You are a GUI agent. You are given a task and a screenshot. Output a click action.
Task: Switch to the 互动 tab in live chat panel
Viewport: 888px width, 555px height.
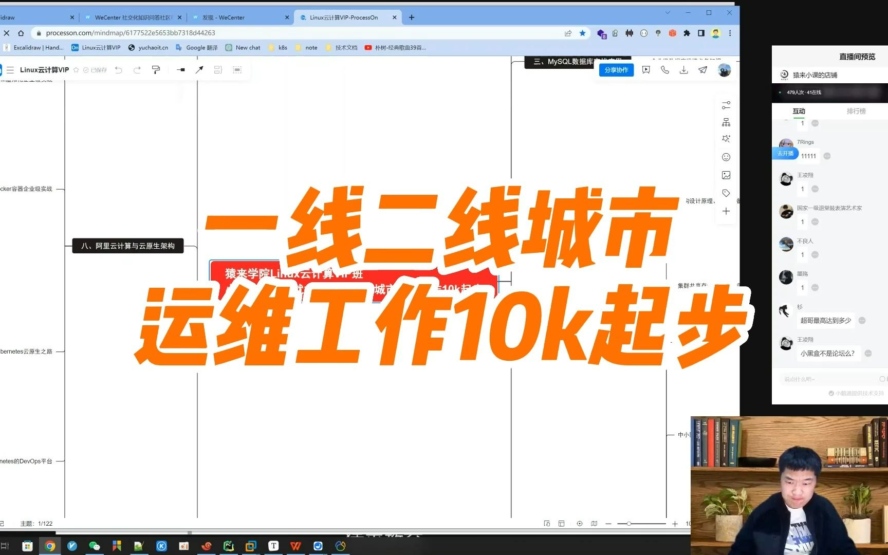point(799,110)
